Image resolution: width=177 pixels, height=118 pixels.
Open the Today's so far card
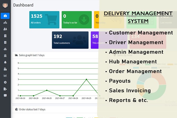tap(77, 20)
